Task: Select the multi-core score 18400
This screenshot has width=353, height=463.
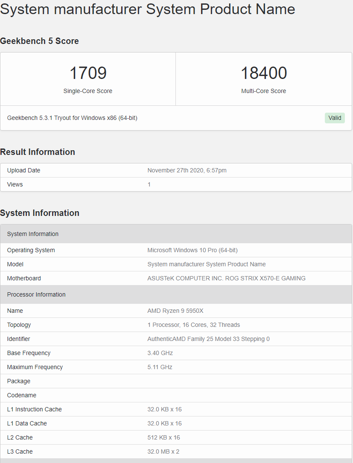Action: pyautogui.click(x=264, y=73)
